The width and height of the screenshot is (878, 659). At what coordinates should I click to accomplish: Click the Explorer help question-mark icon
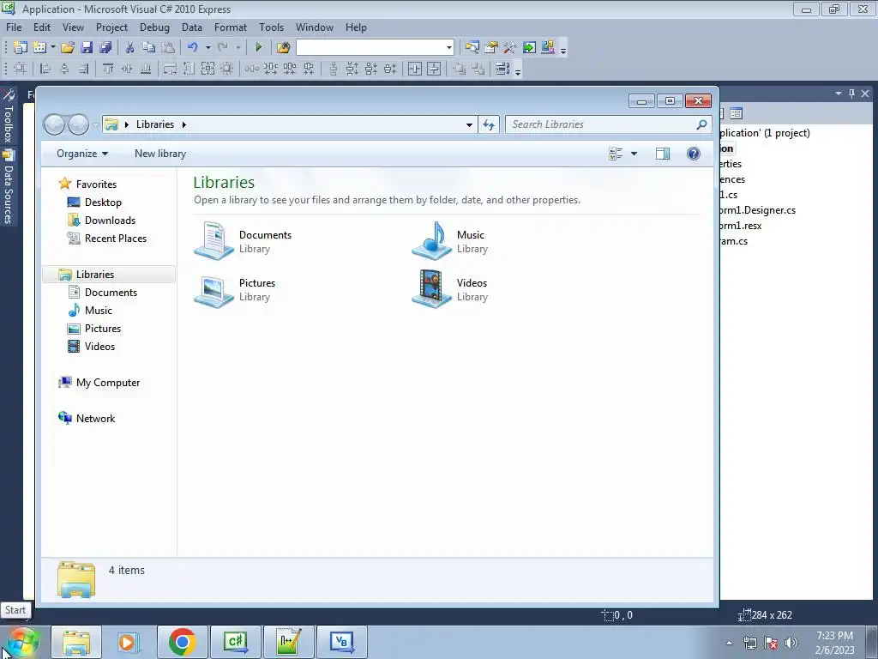(x=693, y=154)
